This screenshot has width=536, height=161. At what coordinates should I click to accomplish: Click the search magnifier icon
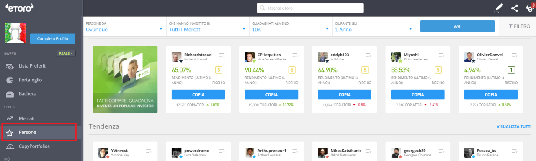263,8
